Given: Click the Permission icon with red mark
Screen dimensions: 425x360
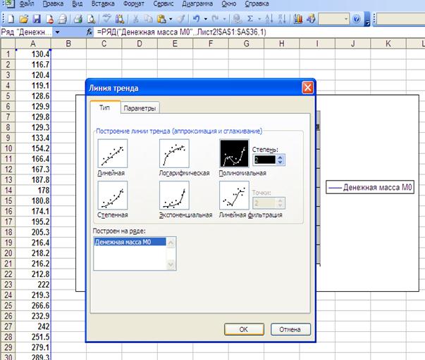Looking at the screenshot, I should click(x=49, y=19).
